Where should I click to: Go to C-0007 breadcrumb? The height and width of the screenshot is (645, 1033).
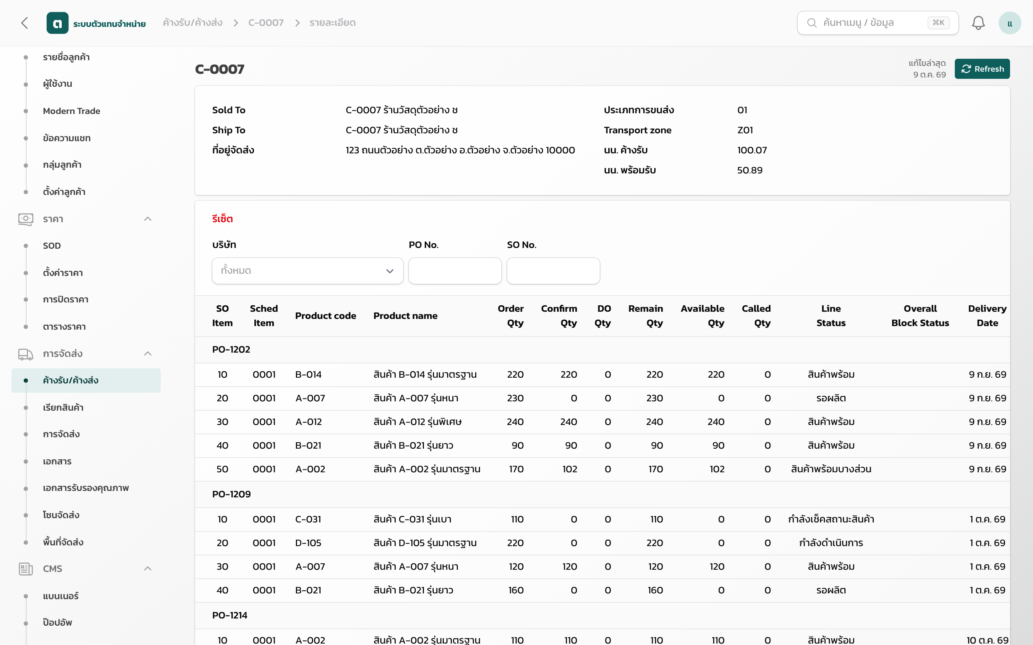tap(266, 23)
